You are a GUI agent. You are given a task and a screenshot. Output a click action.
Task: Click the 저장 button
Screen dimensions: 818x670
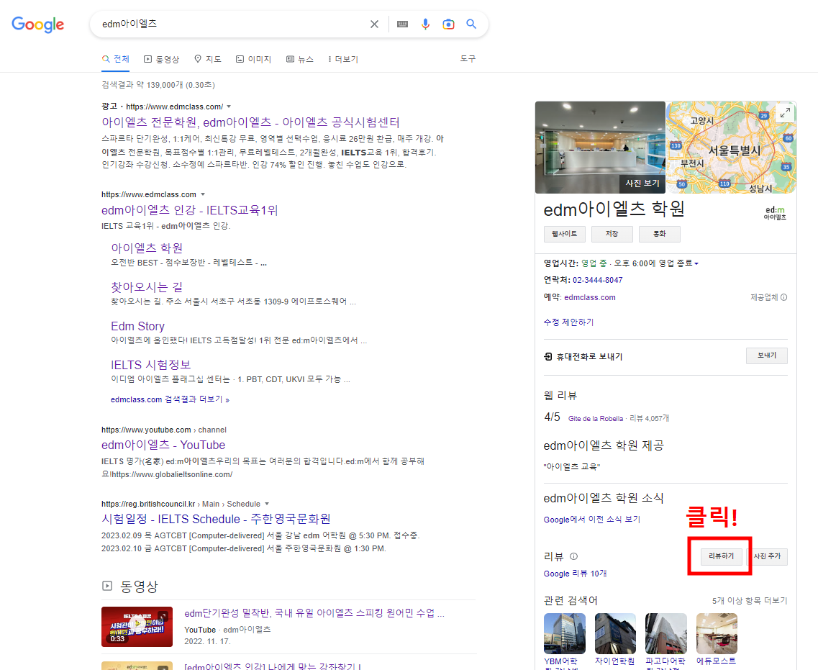(x=612, y=234)
